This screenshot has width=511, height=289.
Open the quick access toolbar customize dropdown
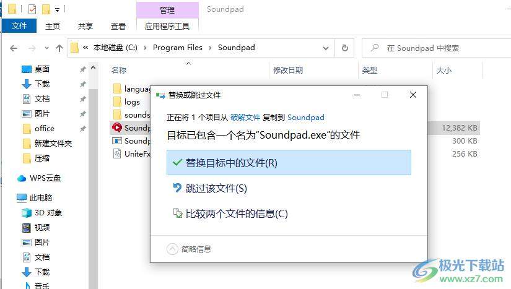57,10
